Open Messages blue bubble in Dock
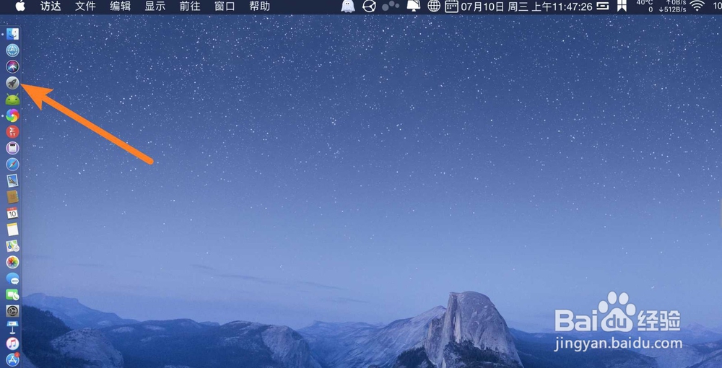This screenshot has height=368, width=722. [12, 279]
